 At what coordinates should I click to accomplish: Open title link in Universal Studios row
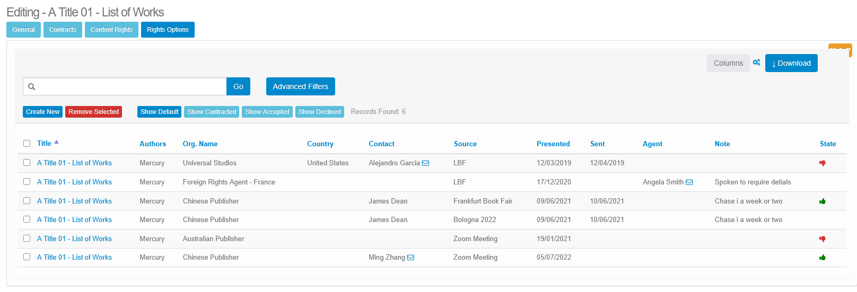pos(74,163)
